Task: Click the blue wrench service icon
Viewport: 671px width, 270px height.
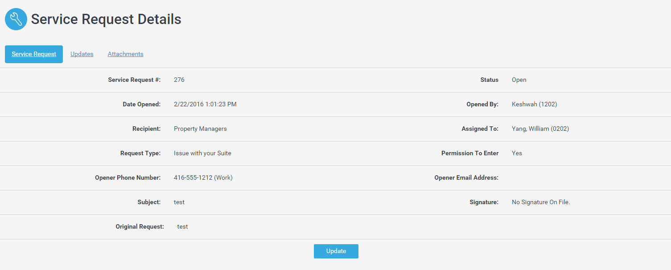Action: point(16,19)
